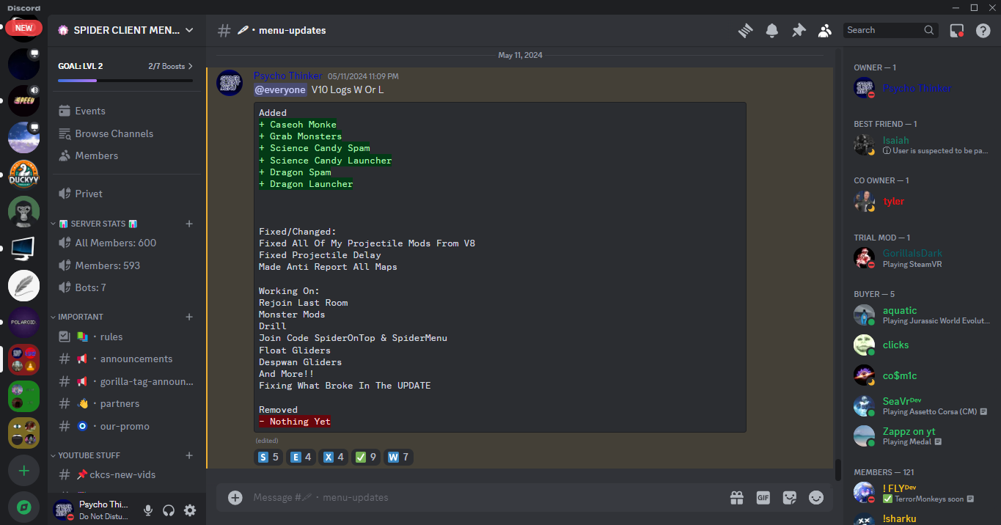Screen dimensions: 1001x525
Task: Click the chat scrollbar thumb
Action: (x=837, y=469)
